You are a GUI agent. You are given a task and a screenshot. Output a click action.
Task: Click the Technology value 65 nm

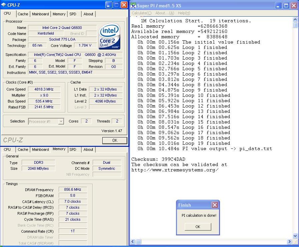[x=37, y=45]
